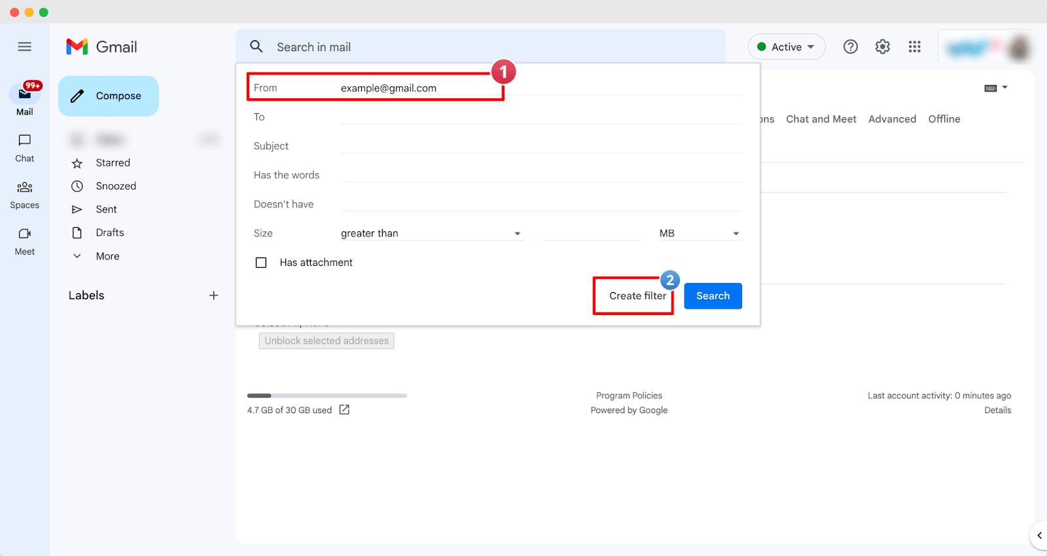The image size is (1047, 556).
Task: Open the account activity Details link
Action: pyautogui.click(x=997, y=410)
